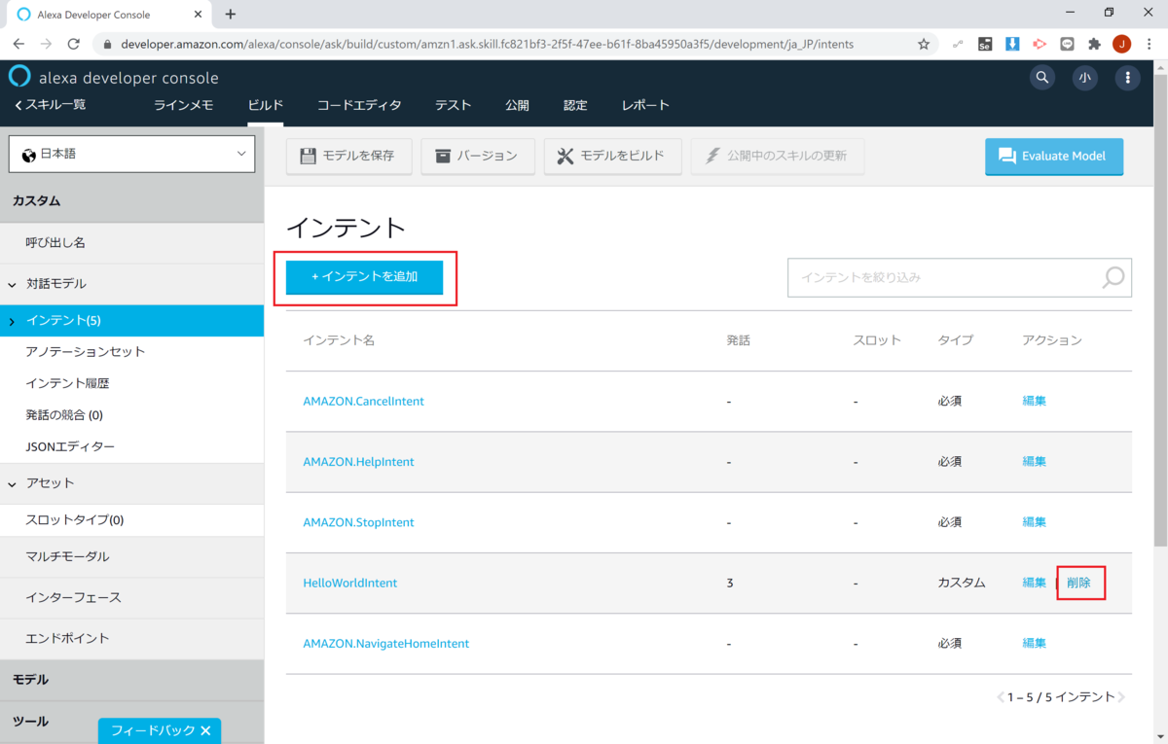The image size is (1168, 744).
Task: Open the テスト tab
Action: [453, 105]
